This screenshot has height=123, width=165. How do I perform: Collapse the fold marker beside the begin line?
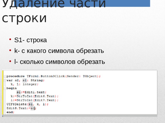point(5,89)
